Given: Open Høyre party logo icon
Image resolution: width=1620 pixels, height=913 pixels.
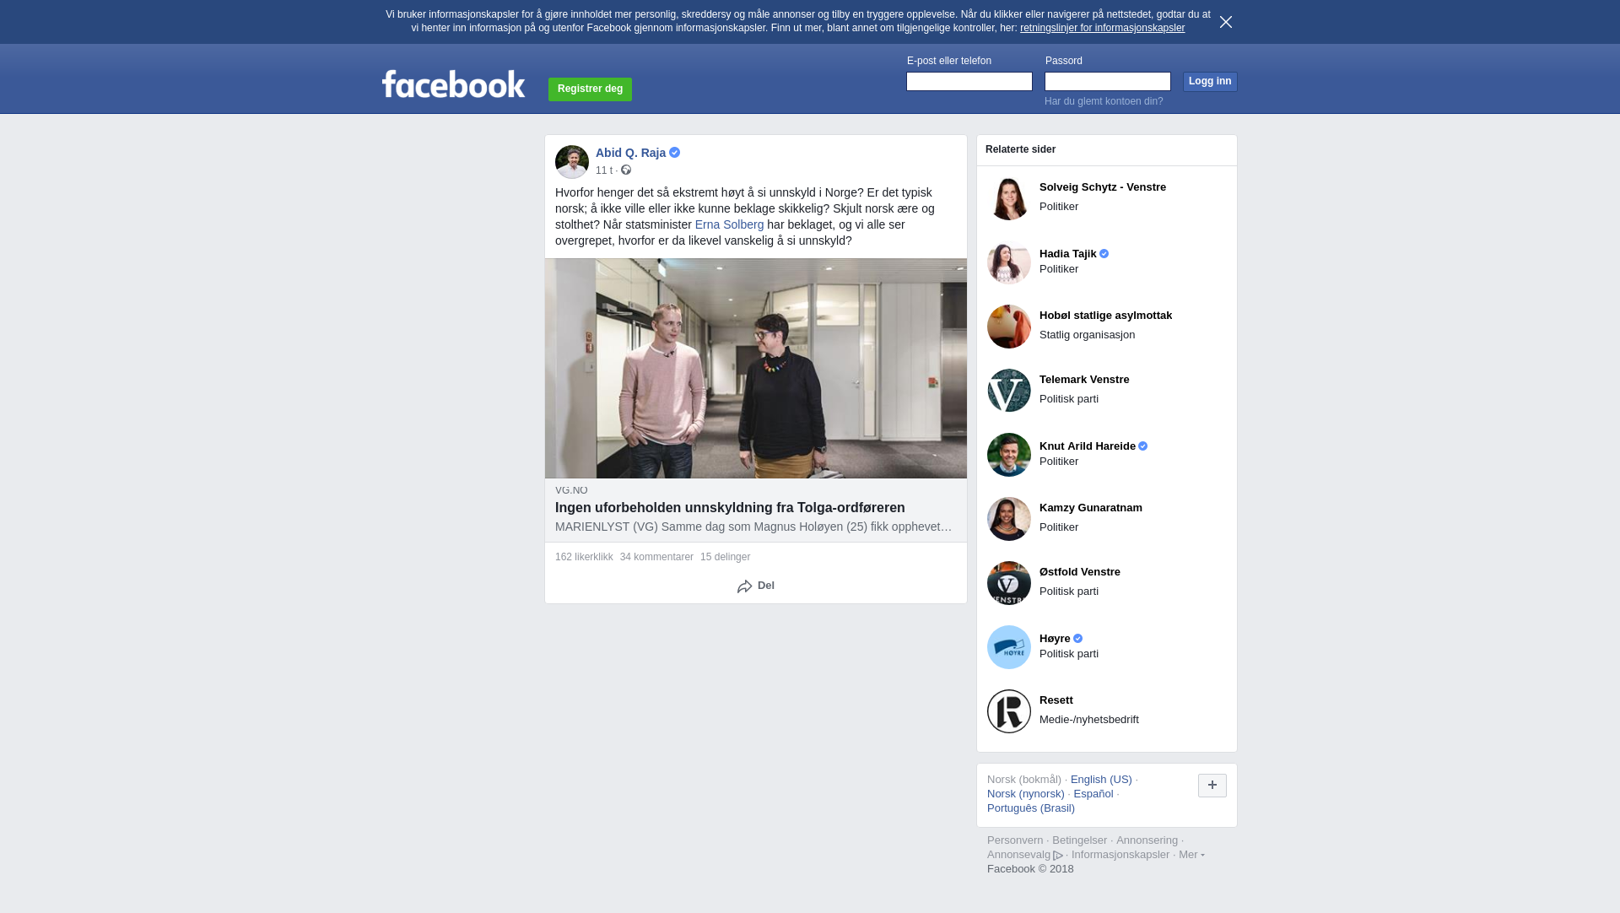Looking at the screenshot, I should point(1009,647).
